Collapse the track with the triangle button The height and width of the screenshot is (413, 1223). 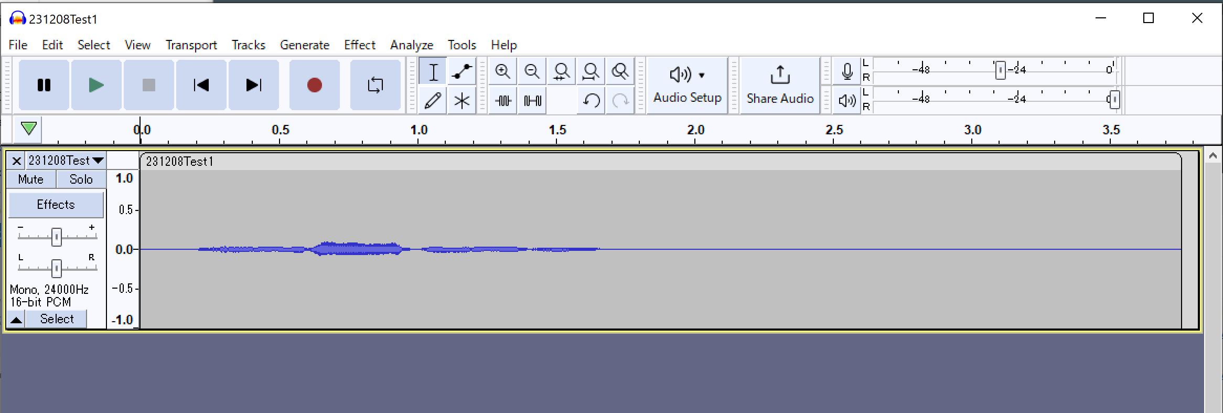point(16,319)
